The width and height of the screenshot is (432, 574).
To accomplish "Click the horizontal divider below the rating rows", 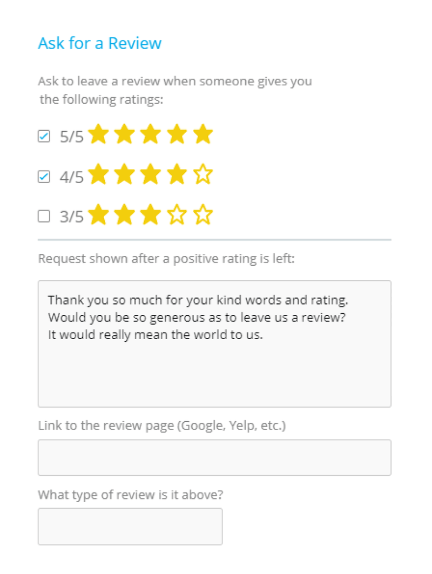I will pyautogui.click(x=214, y=238).
